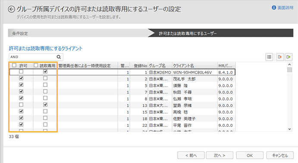The width and height of the screenshot is (298, 163).
Task: Confirm with the OK button
Action: pyautogui.click(x=250, y=155)
